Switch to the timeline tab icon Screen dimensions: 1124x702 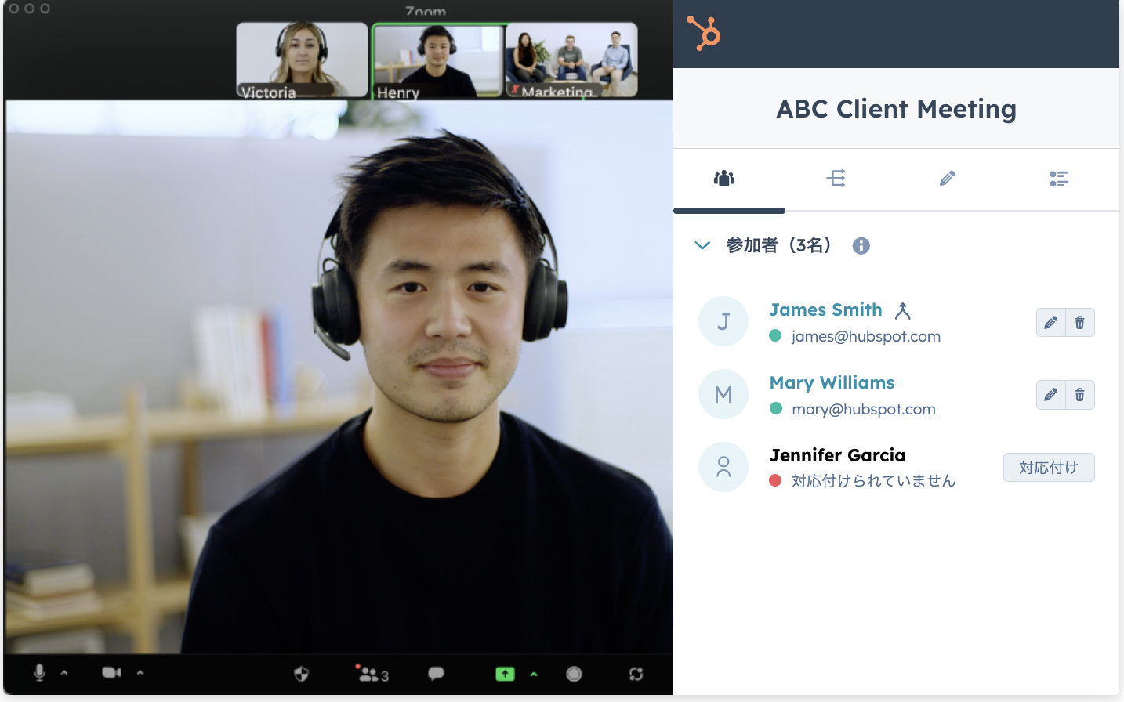click(x=836, y=179)
